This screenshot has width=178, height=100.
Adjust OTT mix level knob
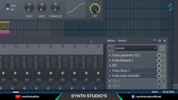click(x=159, y=66)
